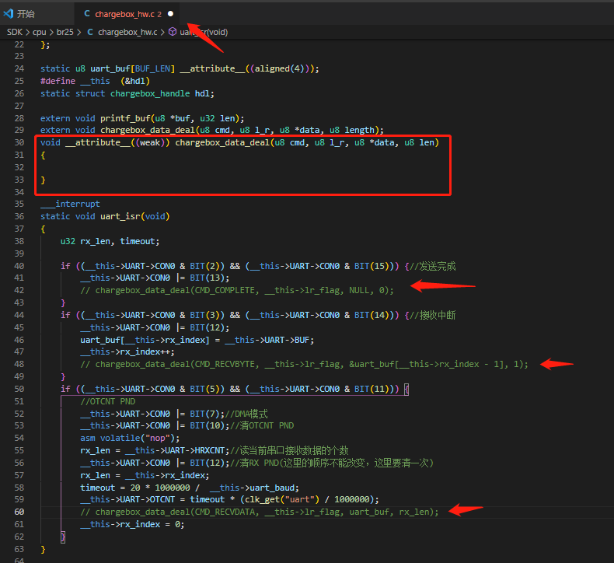Viewport: 614px width, 563px height.
Task: Click line number 60 in gutter
Action: 19,512
